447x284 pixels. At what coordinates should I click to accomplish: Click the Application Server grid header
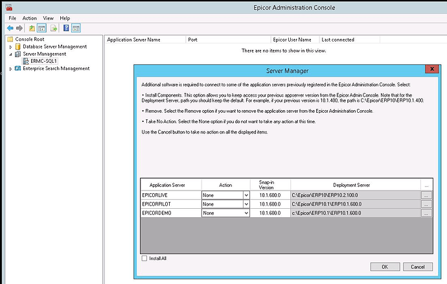171,185
